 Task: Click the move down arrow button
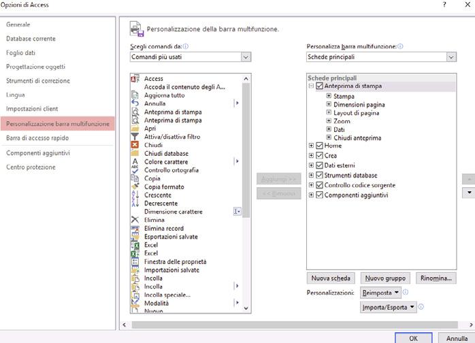[x=469, y=193]
